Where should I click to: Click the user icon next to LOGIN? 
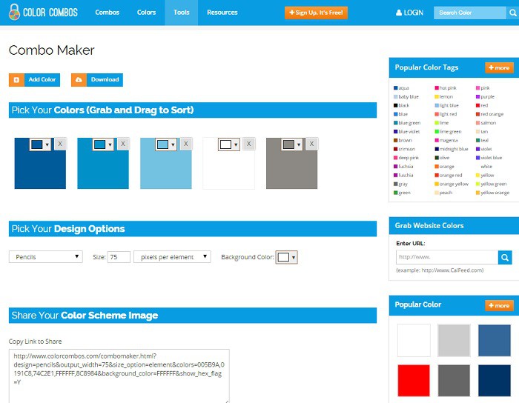400,13
